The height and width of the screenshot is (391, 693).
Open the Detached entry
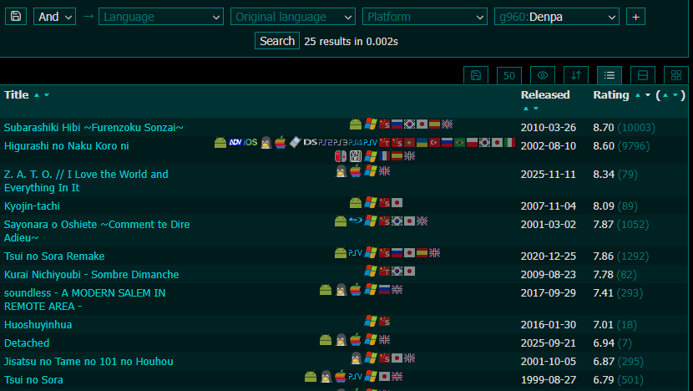coord(27,343)
